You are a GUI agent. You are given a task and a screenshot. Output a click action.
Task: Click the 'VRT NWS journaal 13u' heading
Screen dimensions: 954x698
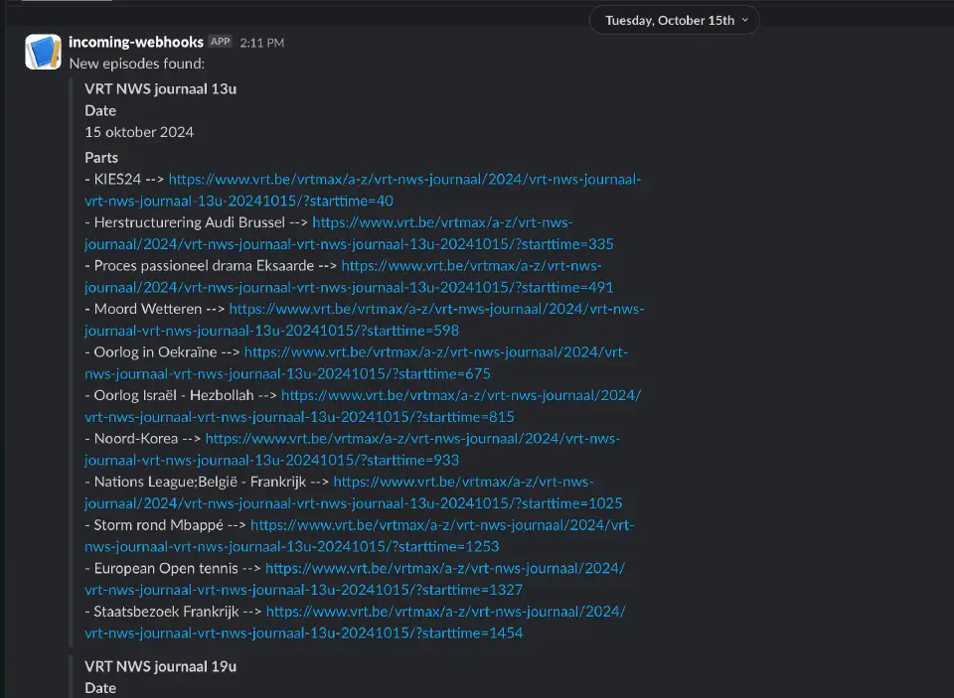pyautogui.click(x=161, y=88)
